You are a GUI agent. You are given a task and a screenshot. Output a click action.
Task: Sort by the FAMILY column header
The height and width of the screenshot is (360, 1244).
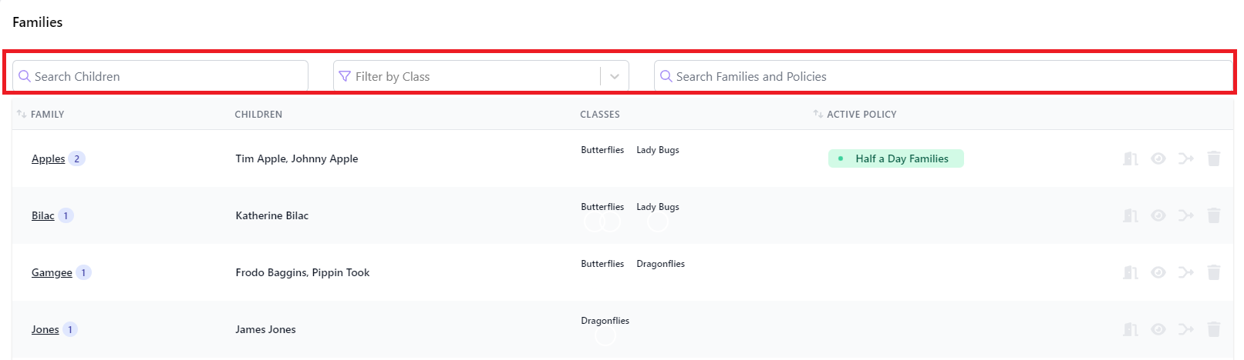pyautogui.click(x=47, y=114)
